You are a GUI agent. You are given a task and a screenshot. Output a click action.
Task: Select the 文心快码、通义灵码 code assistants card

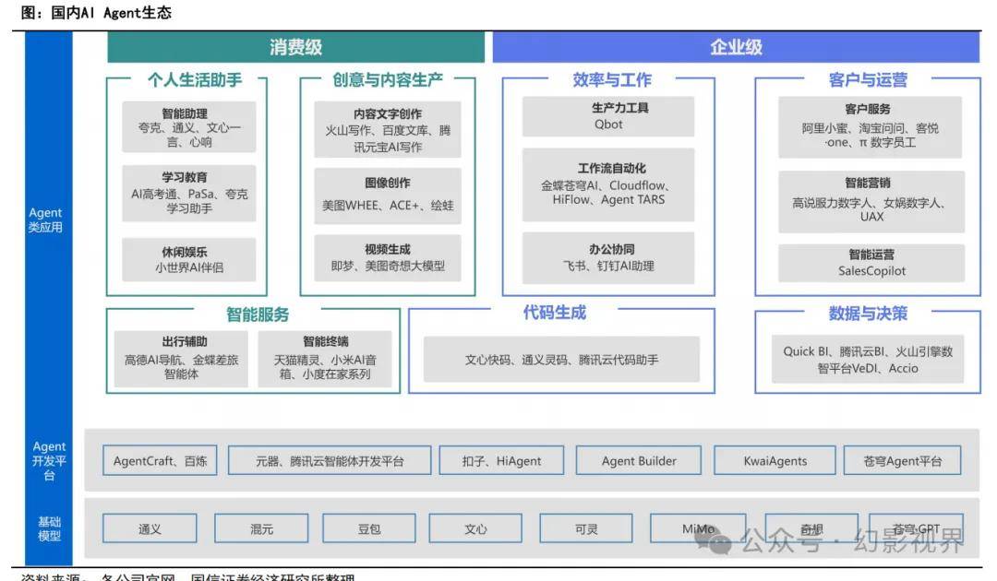[x=561, y=360]
